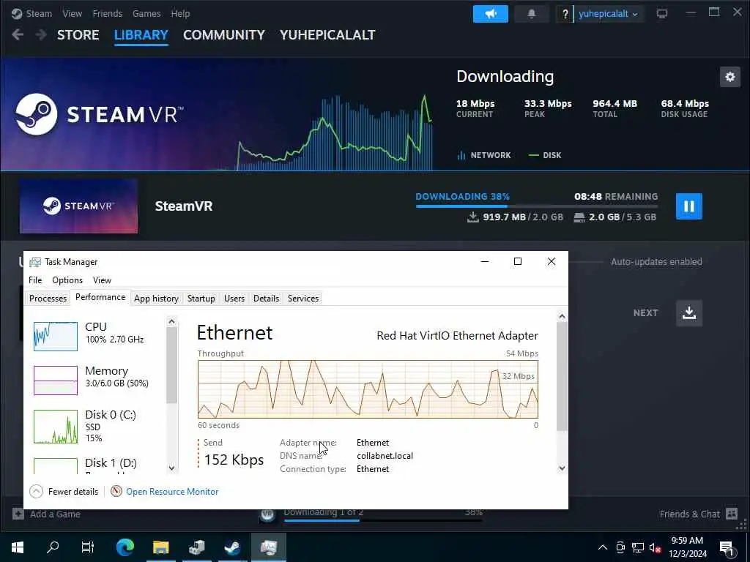Go back with Steam back arrow
Image resolution: width=750 pixels, height=562 pixels.
18,34
